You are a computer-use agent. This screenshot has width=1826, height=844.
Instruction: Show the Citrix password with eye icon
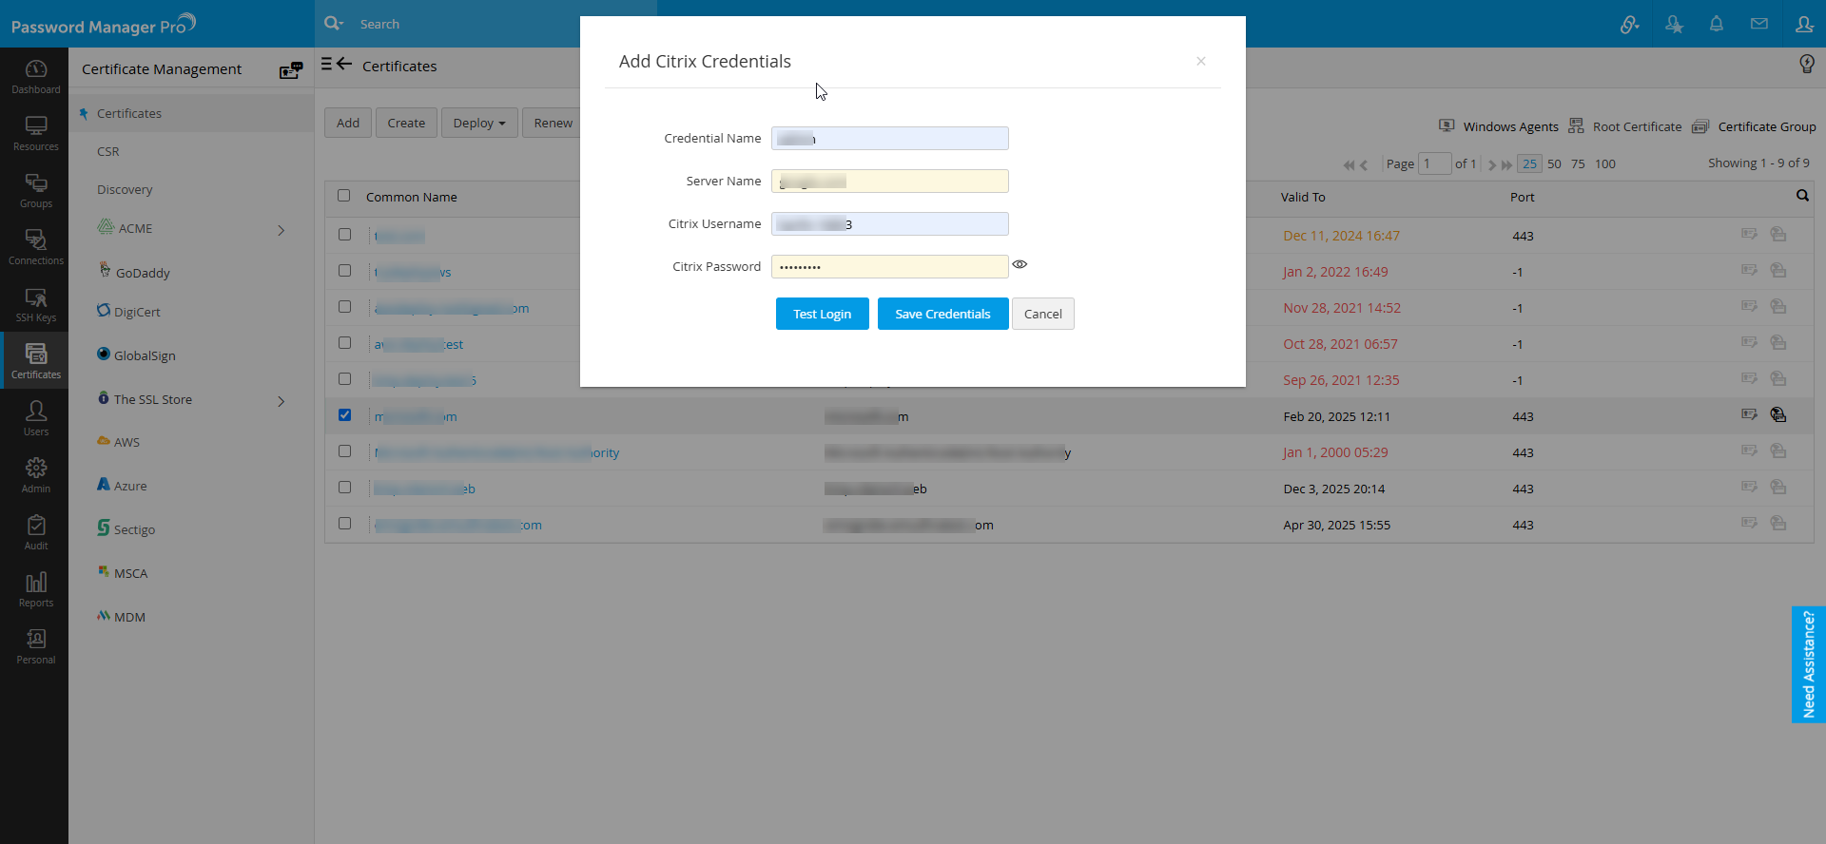pos(1020,264)
